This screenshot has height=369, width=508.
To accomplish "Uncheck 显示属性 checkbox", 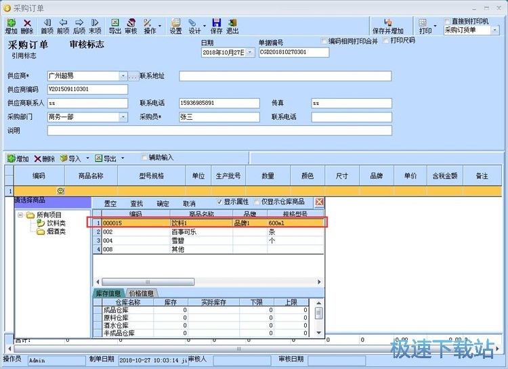I will [x=219, y=202].
